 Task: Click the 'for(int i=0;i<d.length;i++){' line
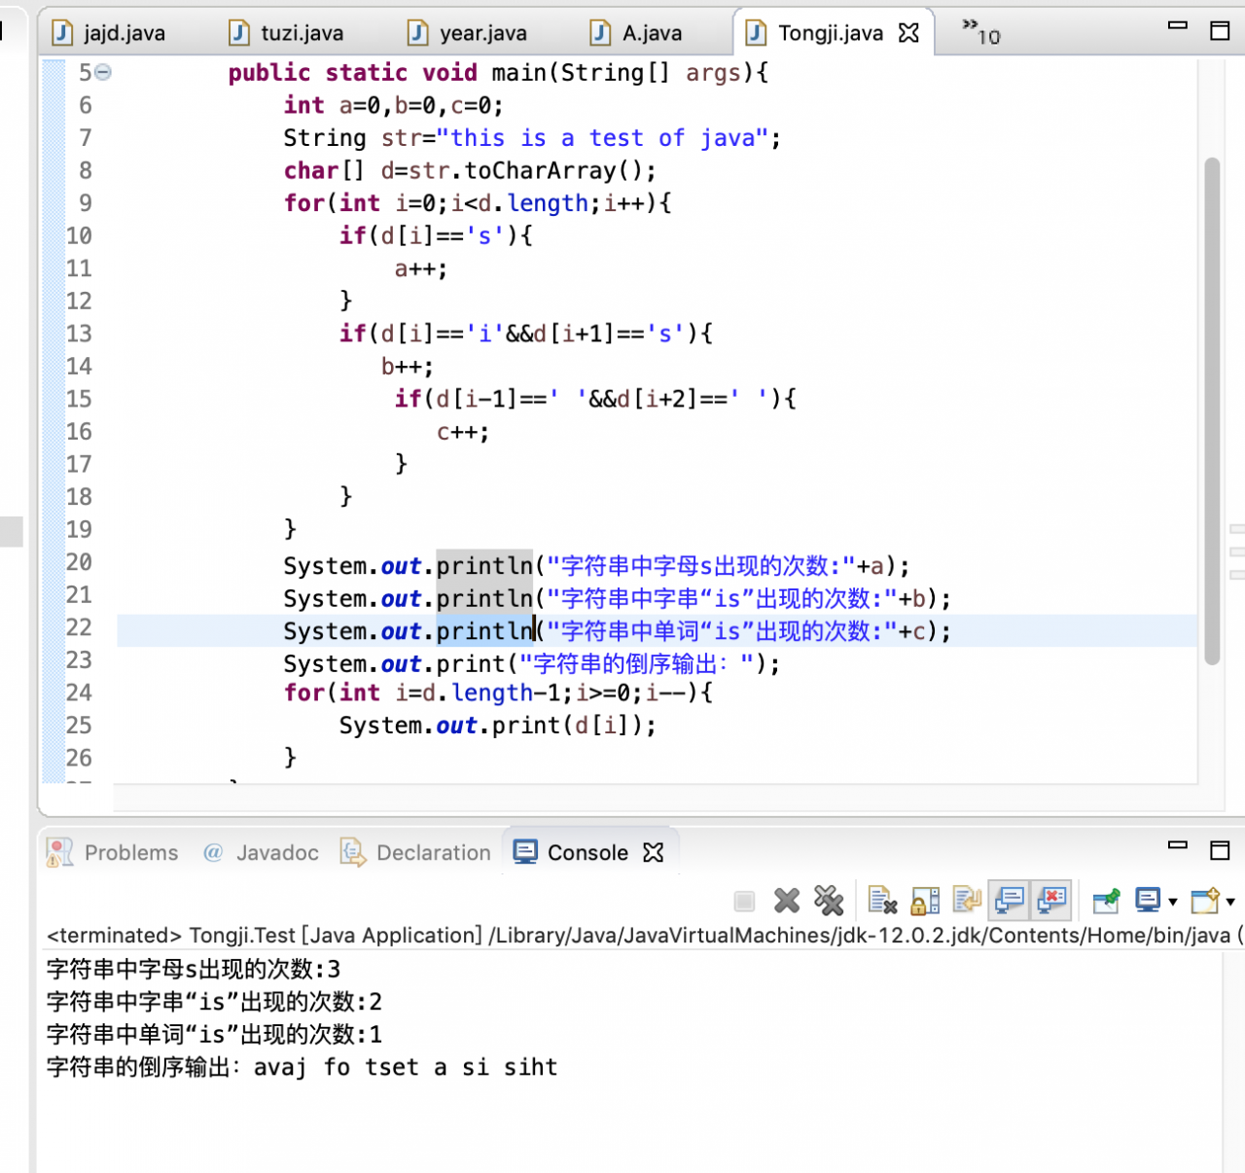pyautogui.click(x=478, y=203)
